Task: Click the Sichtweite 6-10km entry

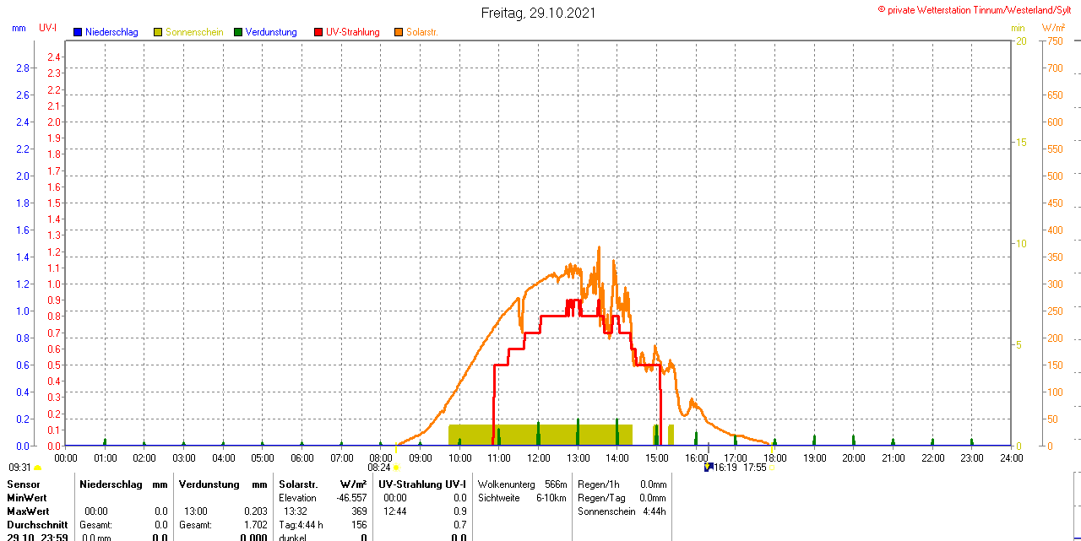Action: click(522, 498)
